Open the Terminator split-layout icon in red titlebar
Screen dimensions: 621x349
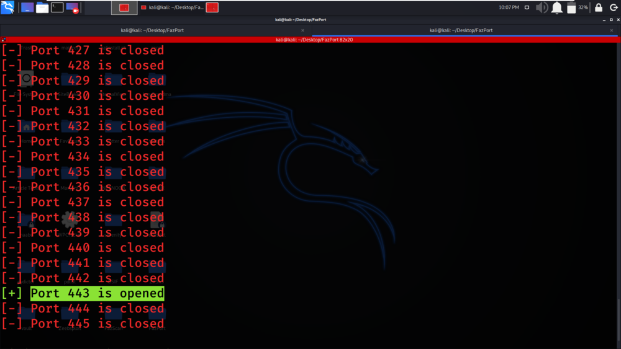click(x=4, y=40)
